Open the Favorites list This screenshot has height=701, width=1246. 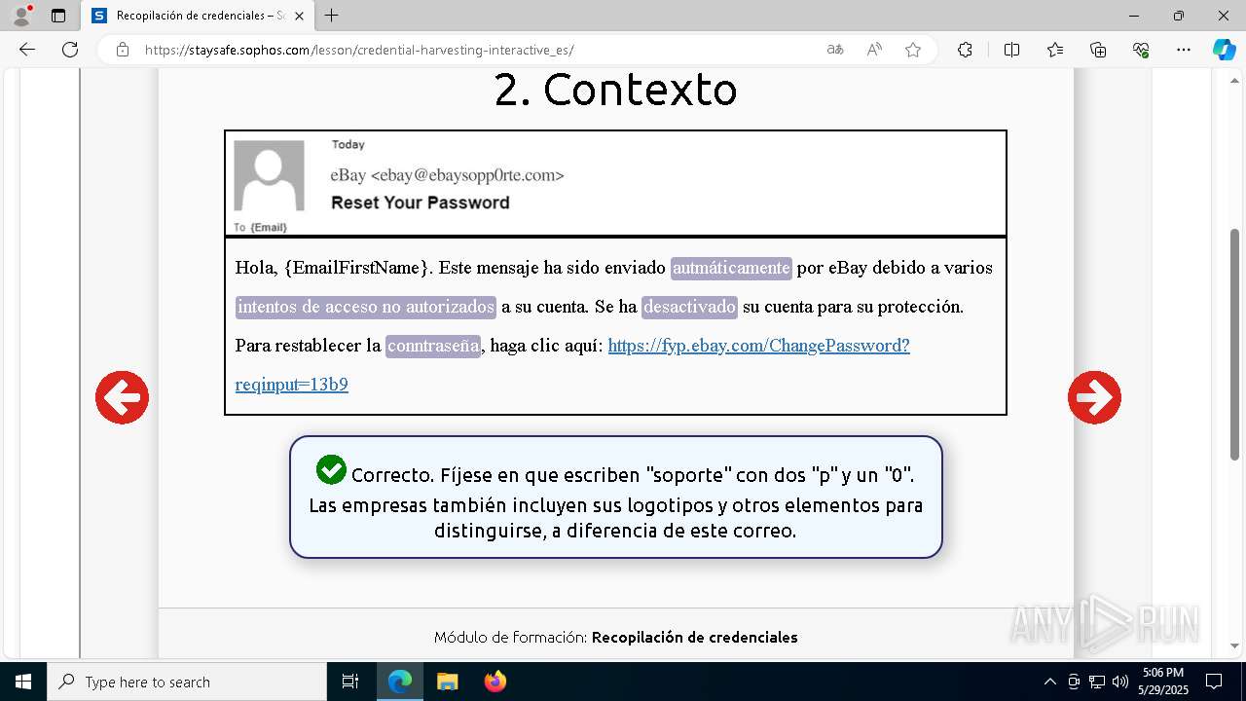tap(1055, 50)
